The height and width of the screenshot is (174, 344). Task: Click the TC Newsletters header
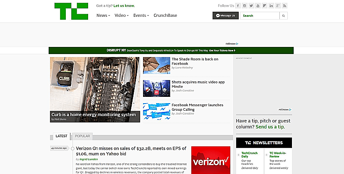(x=264, y=143)
